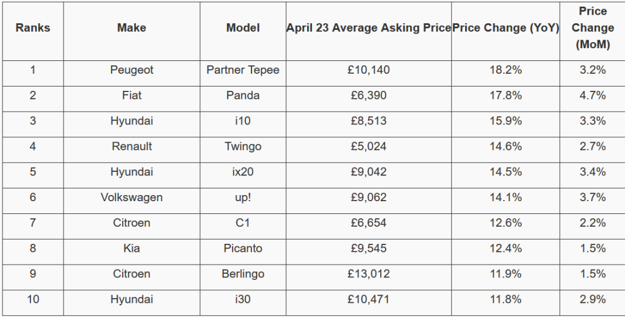Screen dimensions: 625x317
Task: Click the ix20 model cell
Action: tap(243, 173)
